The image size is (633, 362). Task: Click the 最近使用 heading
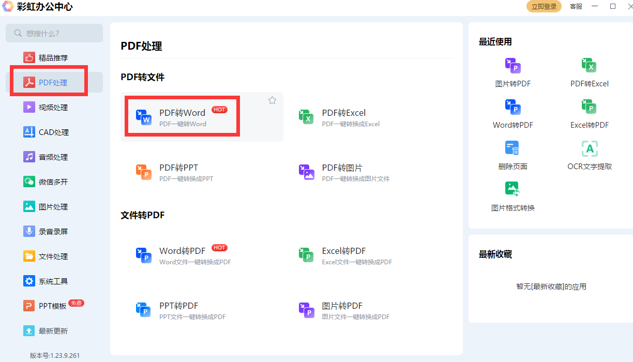[495, 42]
